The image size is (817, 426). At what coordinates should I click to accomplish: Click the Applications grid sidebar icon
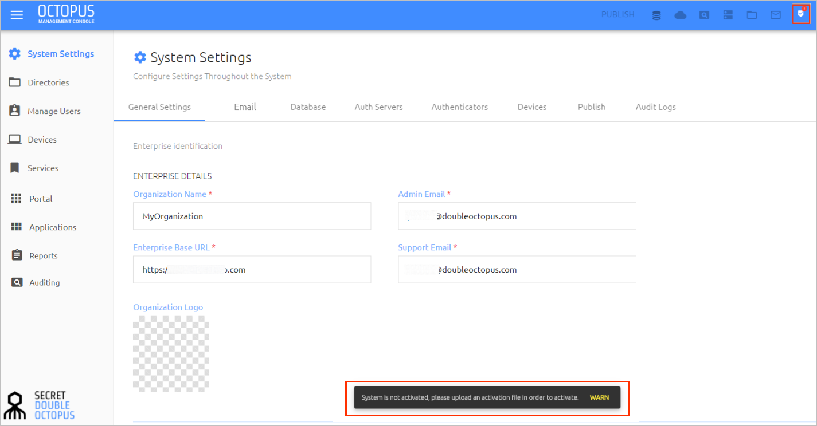(x=16, y=227)
